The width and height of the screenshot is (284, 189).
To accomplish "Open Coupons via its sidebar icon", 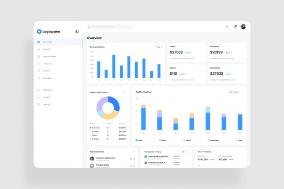I will pos(38,63).
